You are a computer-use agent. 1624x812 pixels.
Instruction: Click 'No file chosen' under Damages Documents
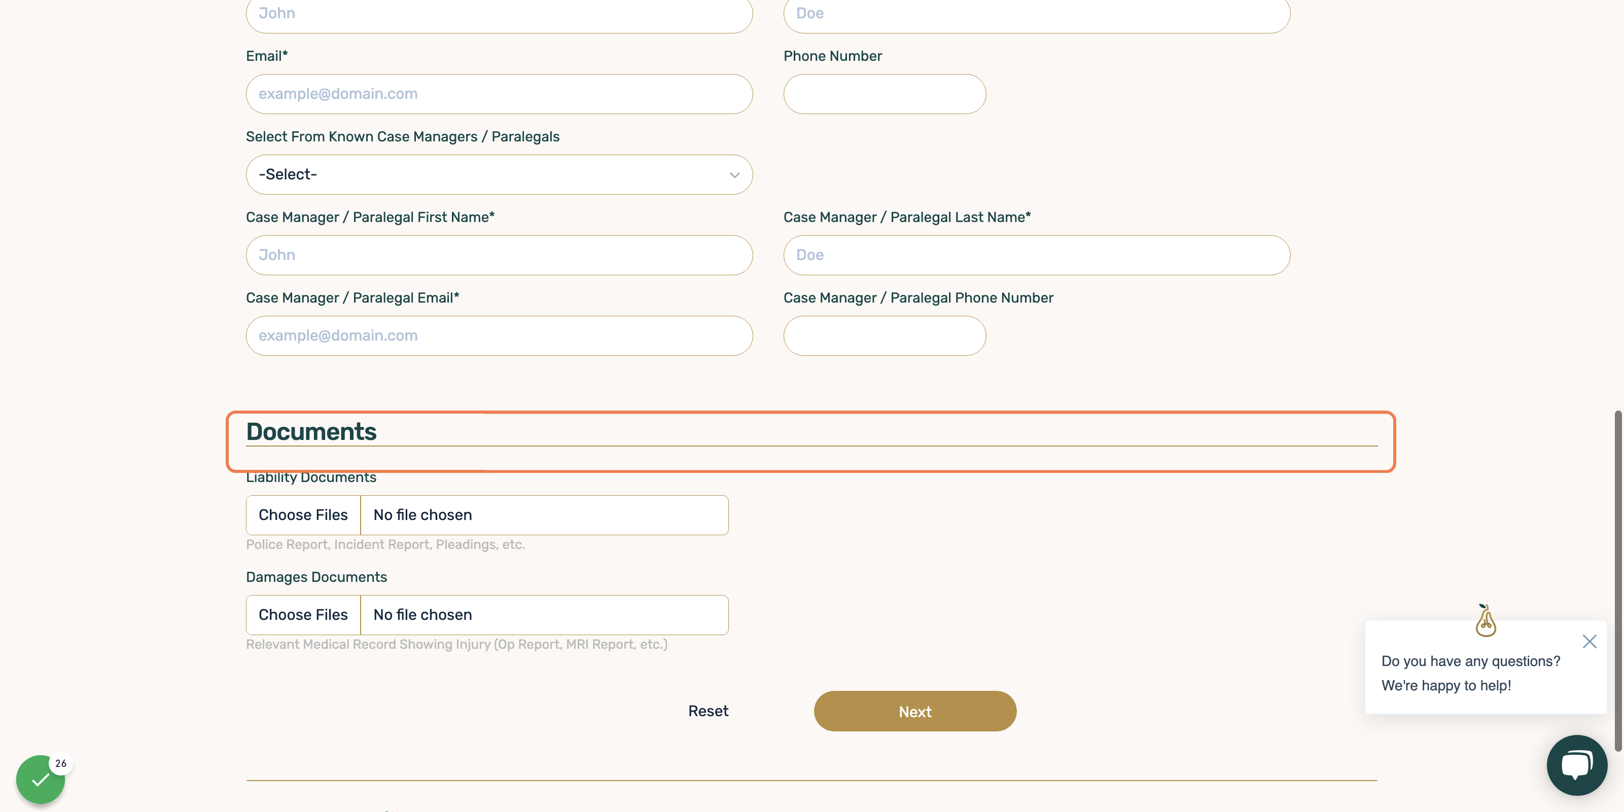(422, 615)
